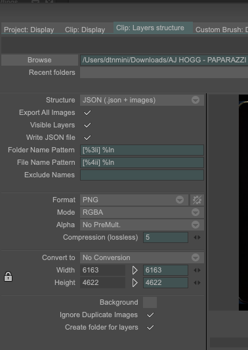Toggle the aspect ratio lock icon
The width and height of the screenshot is (248, 350).
[x=9, y=276]
